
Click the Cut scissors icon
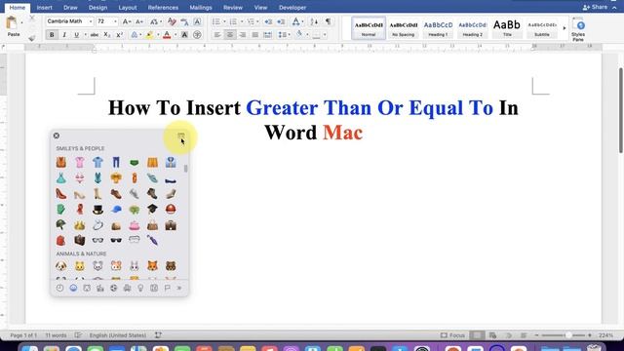click(32, 19)
